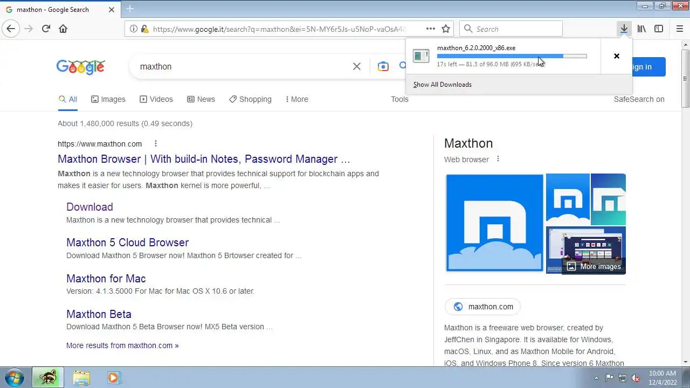The width and height of the screenshot is (690, 388).
Task: Click the muted volume tray icon
Action: coord(636,378)
